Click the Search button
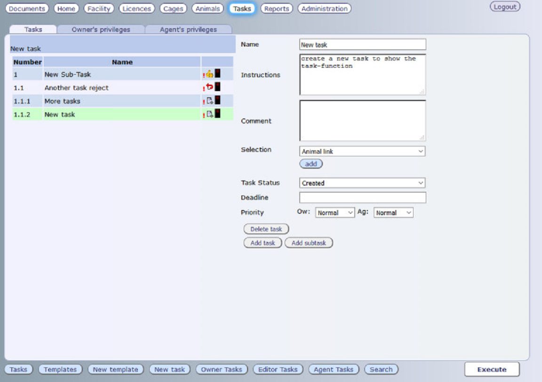 click(x=381, y=369)
